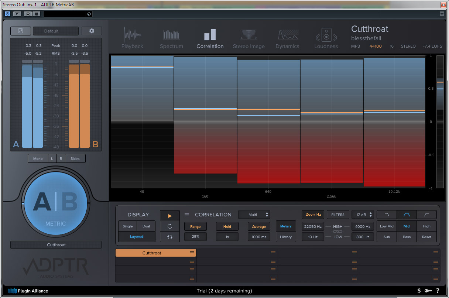Toggle Sides monitoring
449x298 pixels.
pos(75,158)
